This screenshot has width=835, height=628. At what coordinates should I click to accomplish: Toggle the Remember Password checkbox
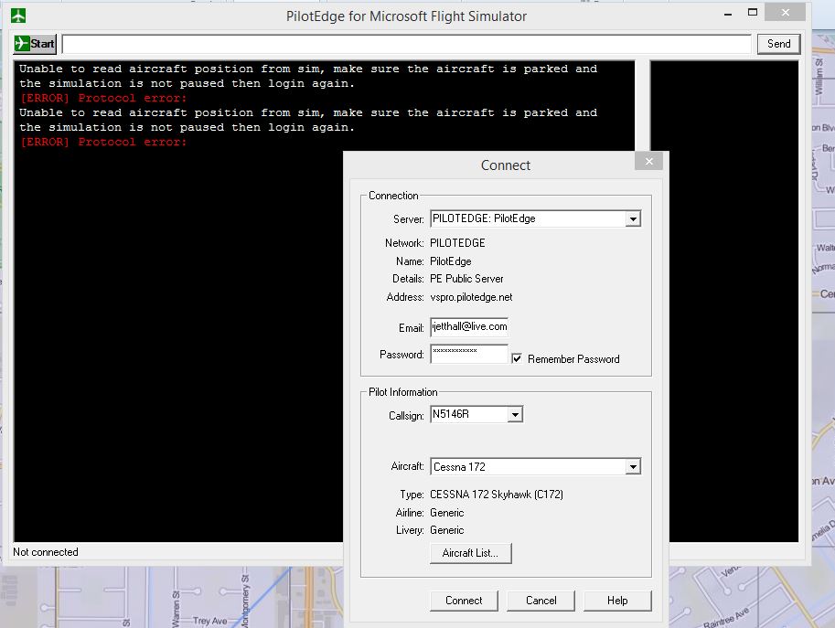coord(517,358)
